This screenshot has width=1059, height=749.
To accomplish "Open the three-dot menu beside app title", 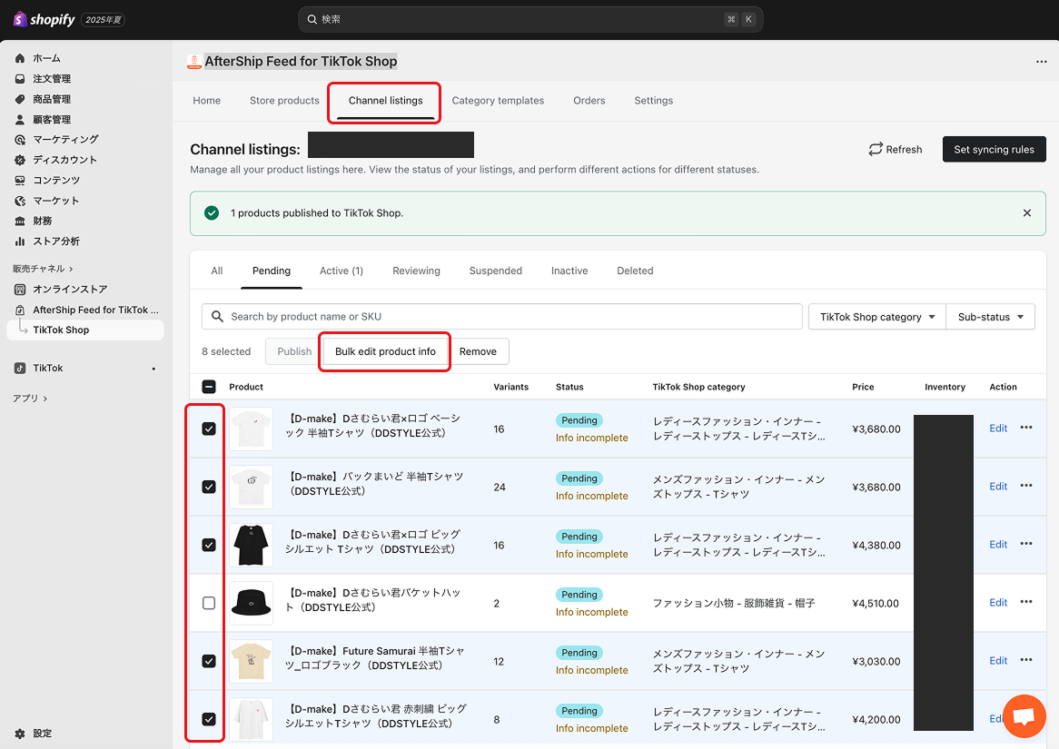I will tap(1041, 62).
